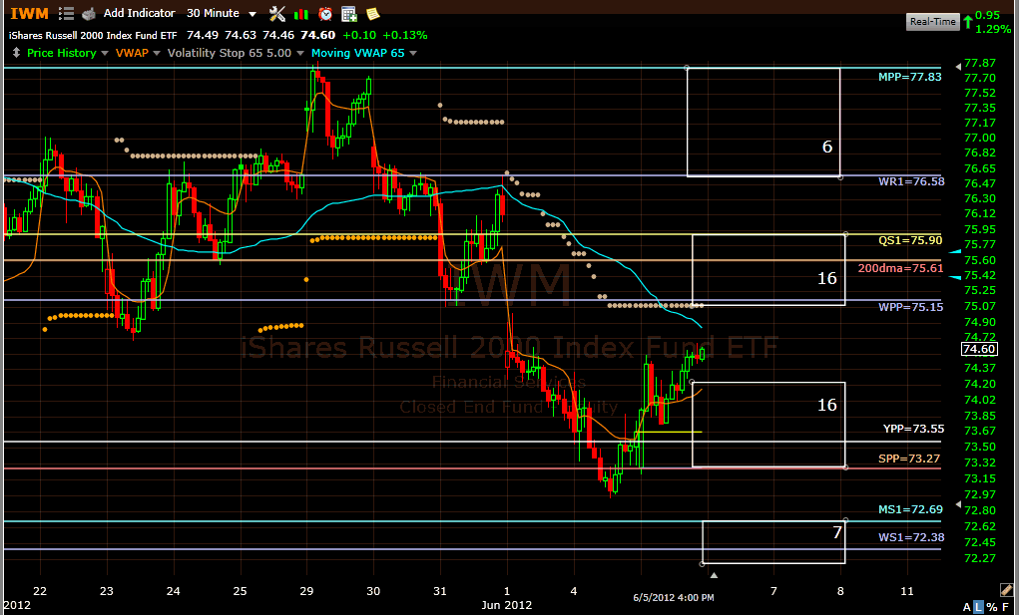
Task: Click the calendar with plus icon
Action: tap(349, 13)
